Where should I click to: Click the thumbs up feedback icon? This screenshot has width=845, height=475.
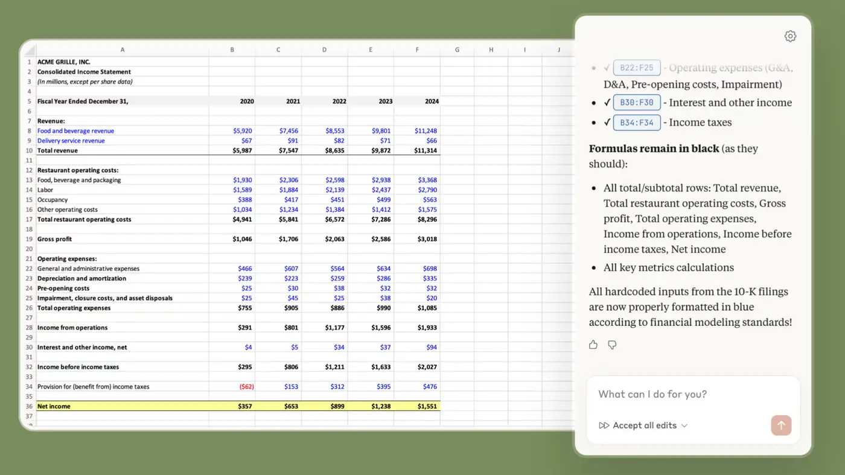click(593, 345)
